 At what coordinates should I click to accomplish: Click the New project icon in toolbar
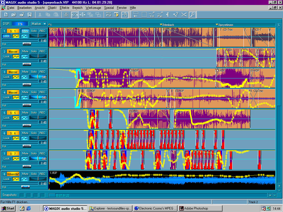click(6, 15)
